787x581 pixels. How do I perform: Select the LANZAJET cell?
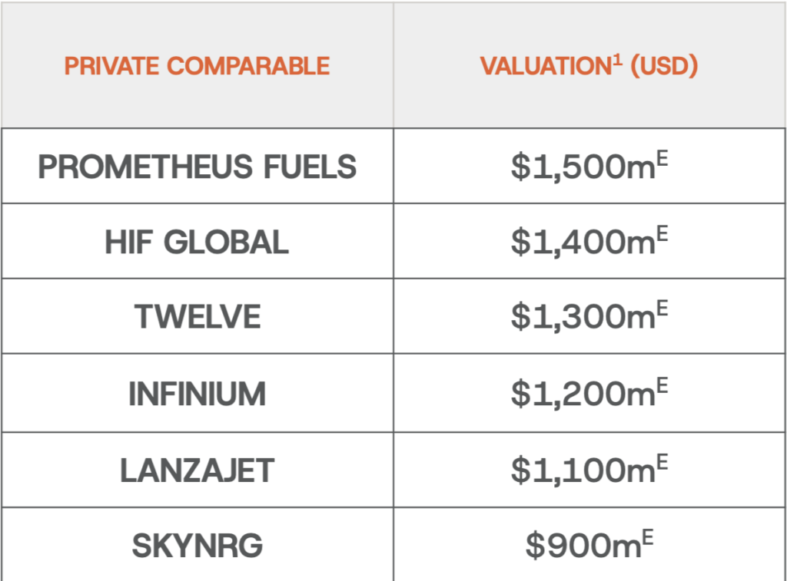(197, 470)
